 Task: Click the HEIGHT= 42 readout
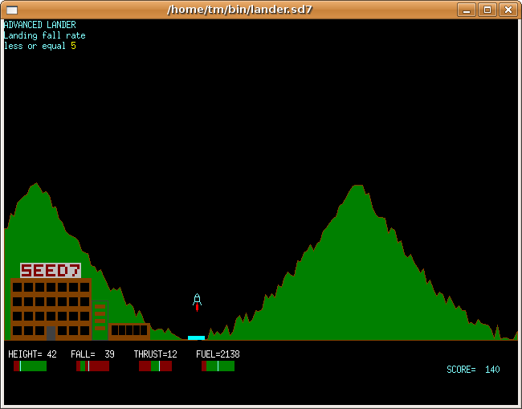click(32, 354)
